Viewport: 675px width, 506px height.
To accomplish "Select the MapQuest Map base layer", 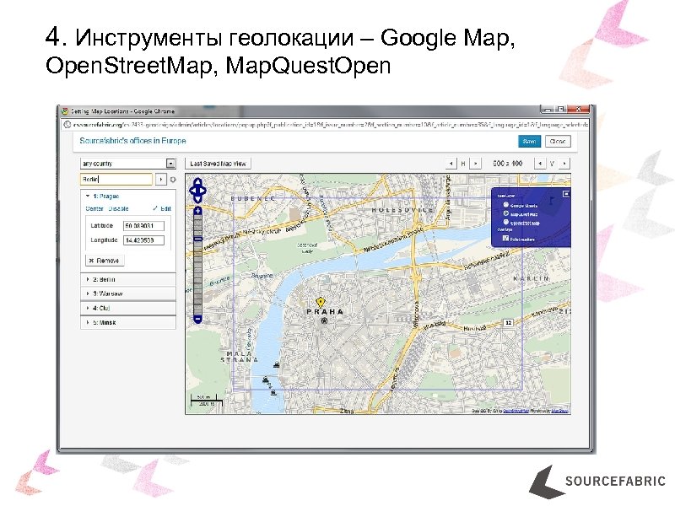I will click(x=506, y=213).
